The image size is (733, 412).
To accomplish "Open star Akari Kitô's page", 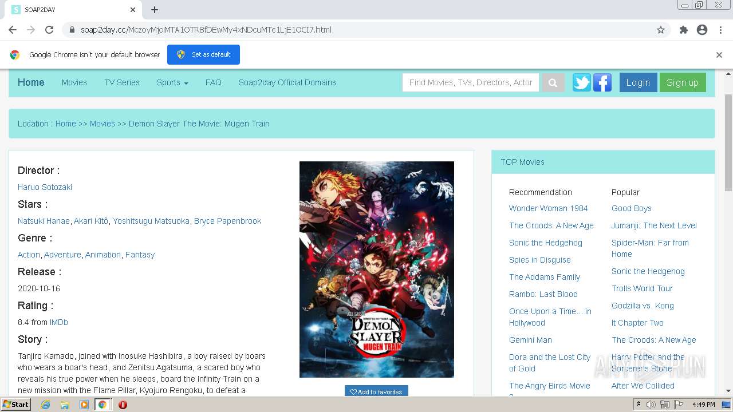I will tap(91, 221).
